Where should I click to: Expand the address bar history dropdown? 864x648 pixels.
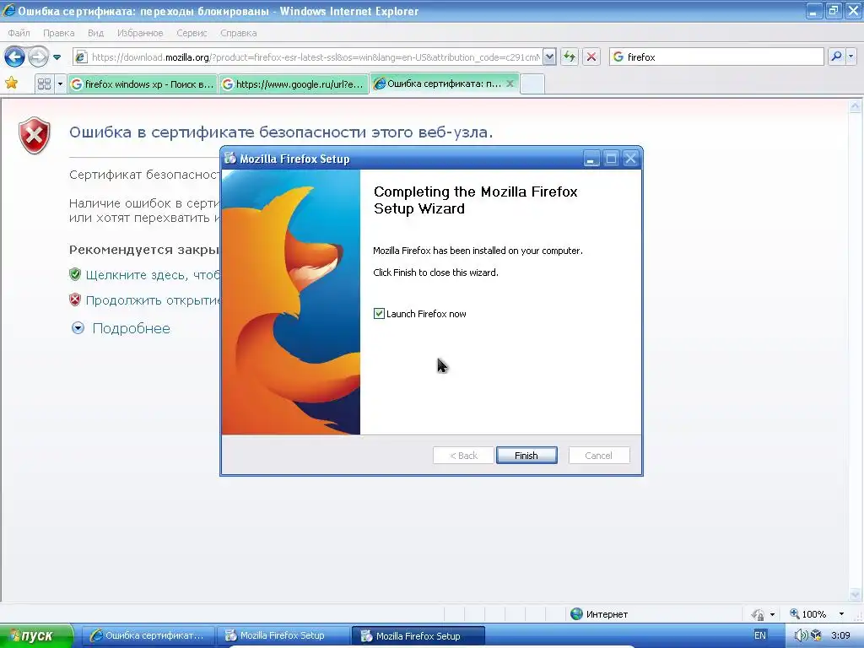coord(549,57)
